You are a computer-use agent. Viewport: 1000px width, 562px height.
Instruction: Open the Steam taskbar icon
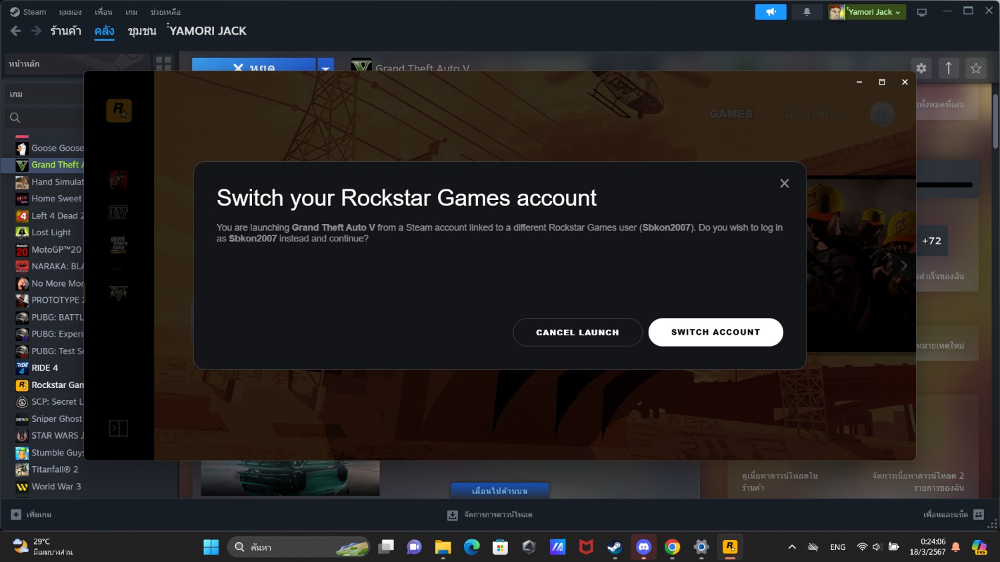click(x=615, y=547)
